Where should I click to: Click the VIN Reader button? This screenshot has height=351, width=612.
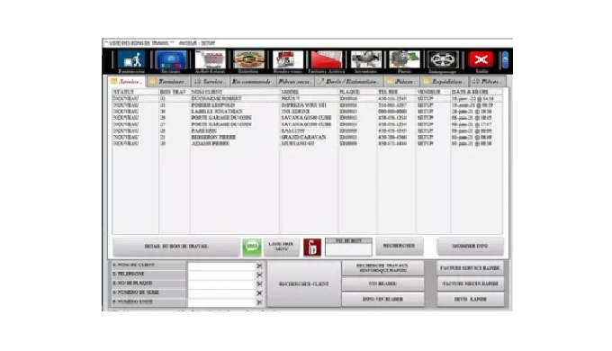(382, 283)
